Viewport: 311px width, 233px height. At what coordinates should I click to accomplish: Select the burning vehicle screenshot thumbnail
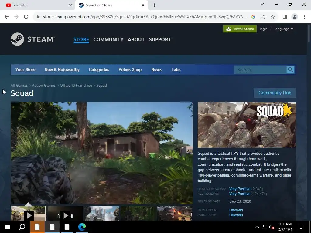[175, 214]
